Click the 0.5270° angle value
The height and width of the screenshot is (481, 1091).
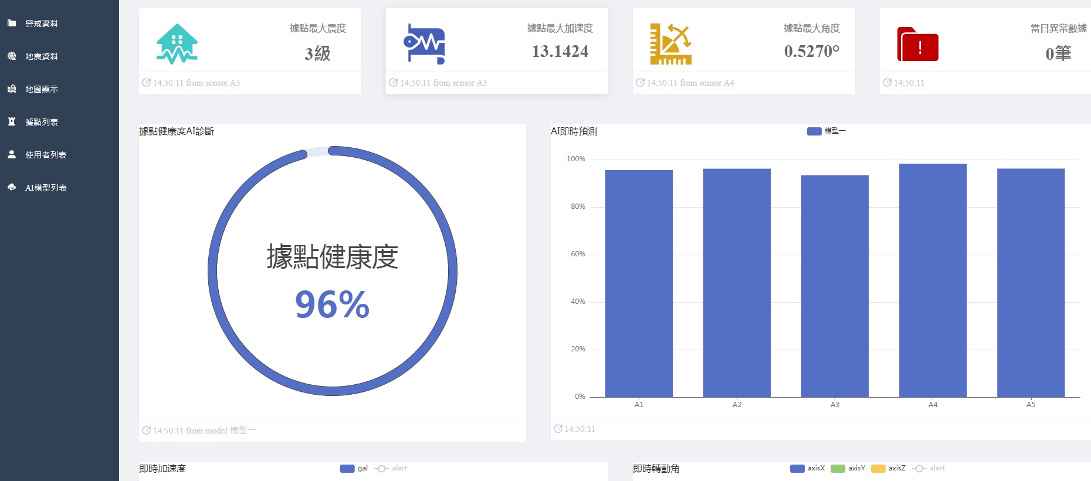[812, 52]
